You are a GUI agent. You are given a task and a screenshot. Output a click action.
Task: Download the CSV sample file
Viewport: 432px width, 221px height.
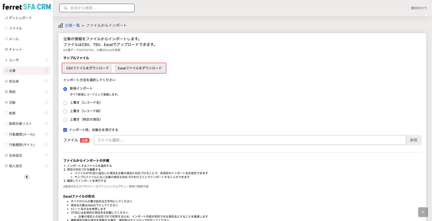87,68
